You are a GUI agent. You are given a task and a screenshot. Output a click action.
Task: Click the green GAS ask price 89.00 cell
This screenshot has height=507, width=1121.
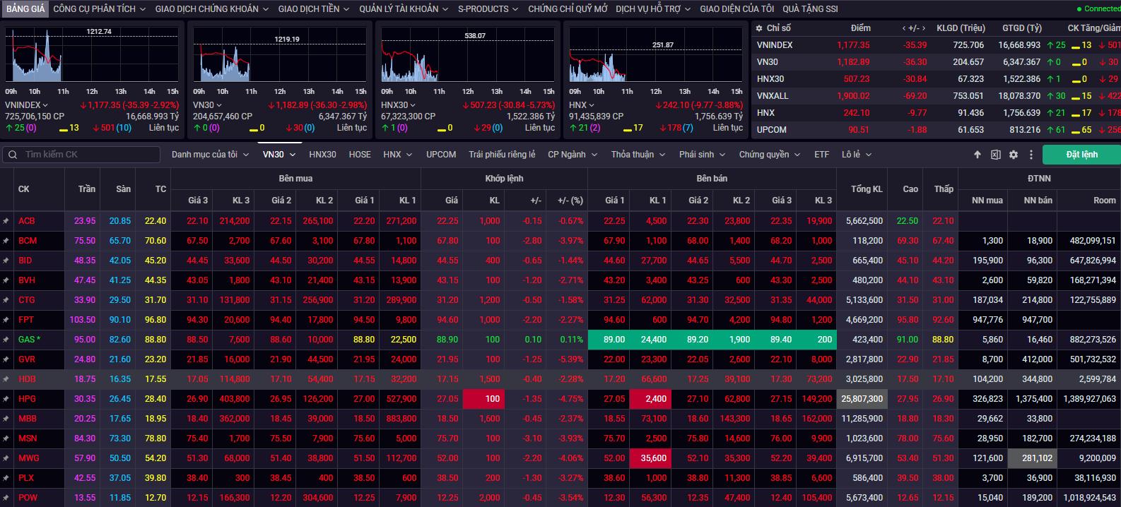click(614, 340)
